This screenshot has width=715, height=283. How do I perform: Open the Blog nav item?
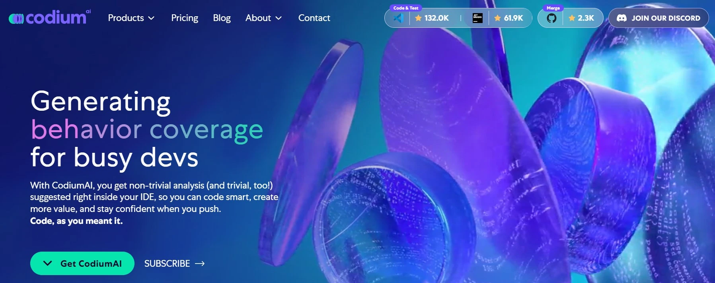click(x=222, y=18)
